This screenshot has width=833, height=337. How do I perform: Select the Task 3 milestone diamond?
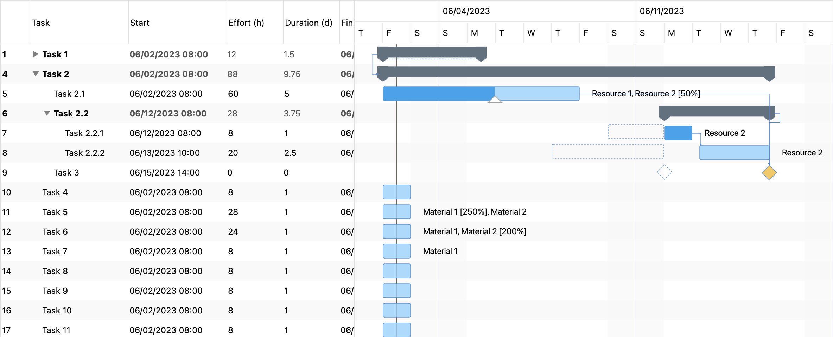tap(769, 172)
